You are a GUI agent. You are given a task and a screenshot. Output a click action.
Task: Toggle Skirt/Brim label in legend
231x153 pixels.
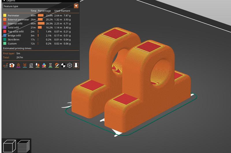13,40
